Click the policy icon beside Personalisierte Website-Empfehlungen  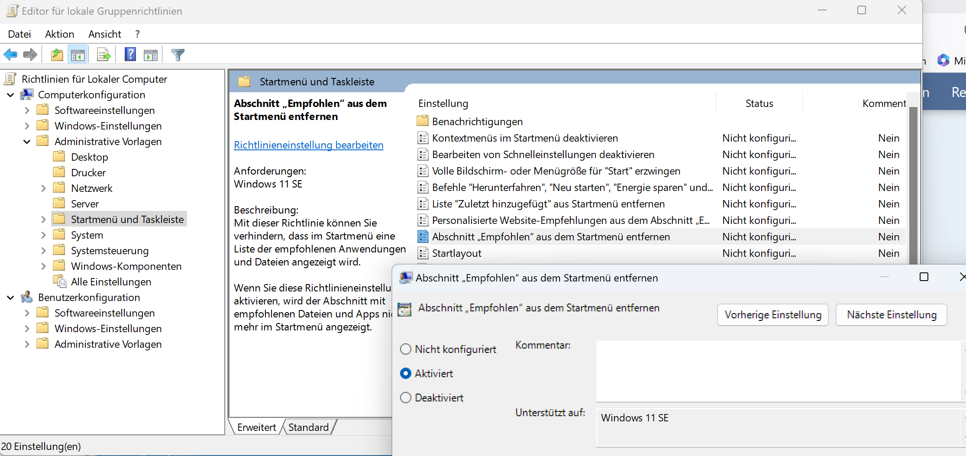423,220
